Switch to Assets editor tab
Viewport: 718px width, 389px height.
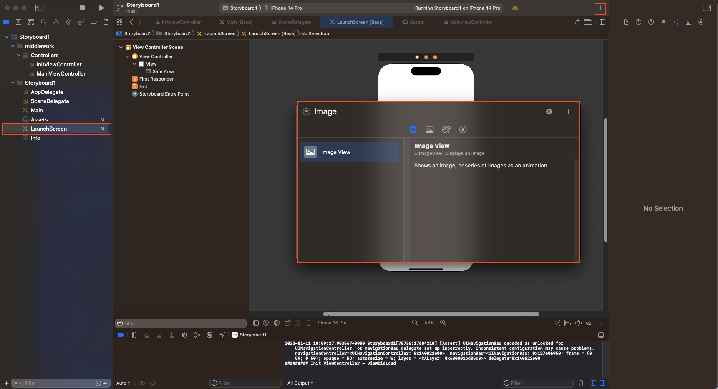click(413, 22)
